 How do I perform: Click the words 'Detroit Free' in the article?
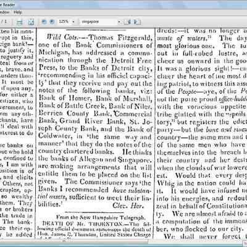(132, 61)
